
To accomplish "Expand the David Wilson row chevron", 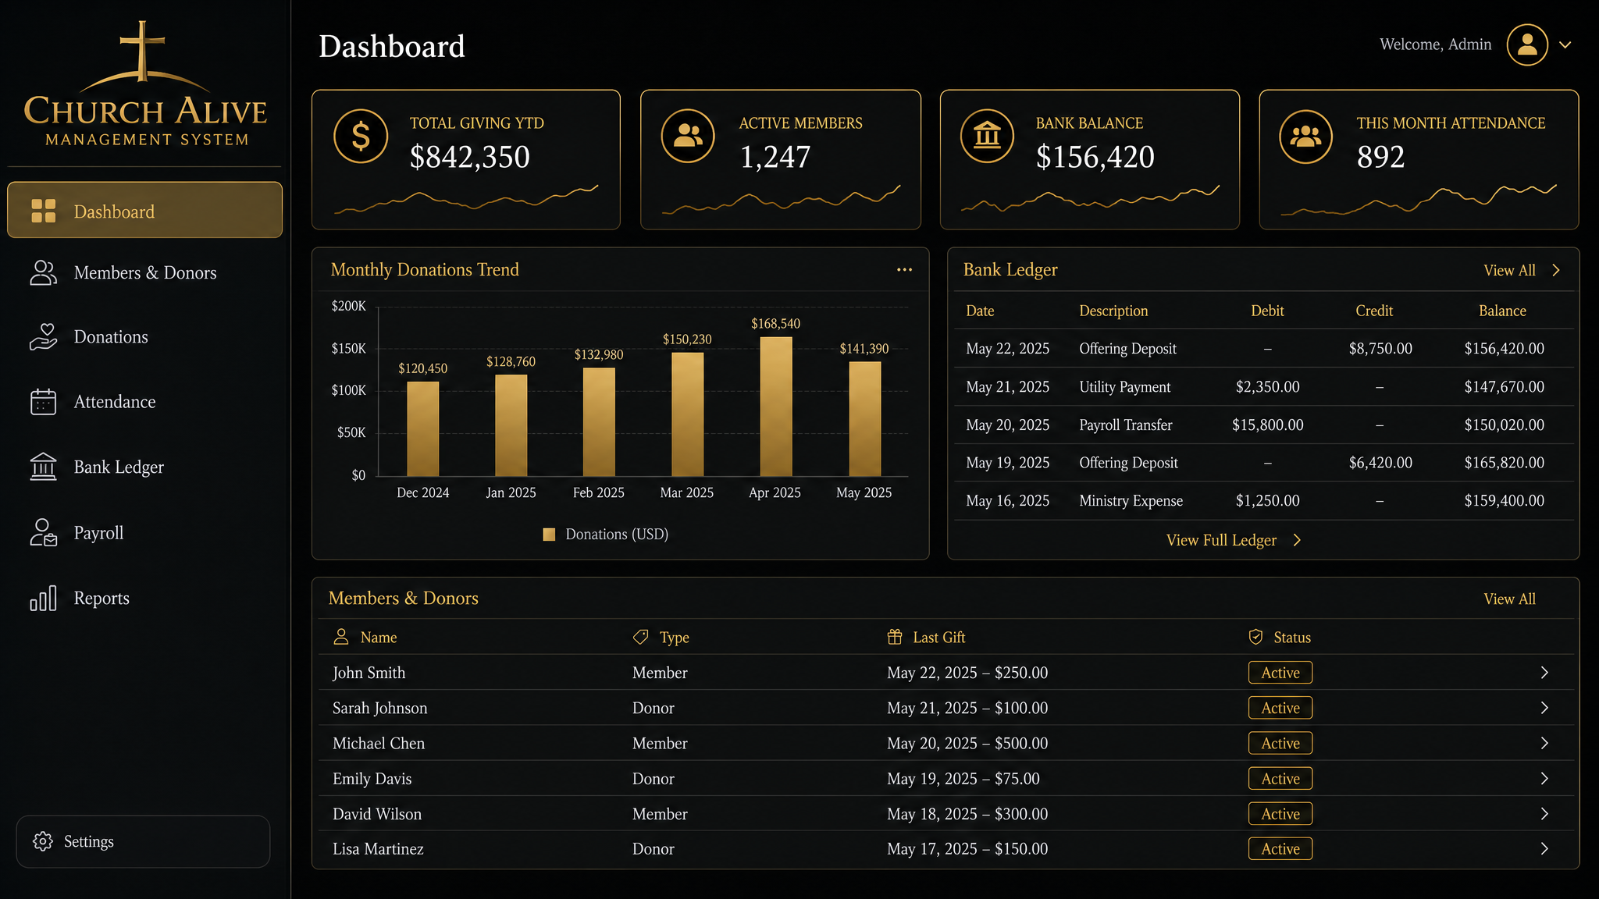I will coord(1544,813).
